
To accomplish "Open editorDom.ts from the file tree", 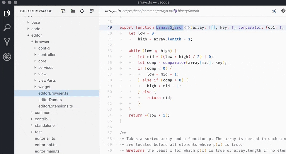I will (x=50, y=100).
